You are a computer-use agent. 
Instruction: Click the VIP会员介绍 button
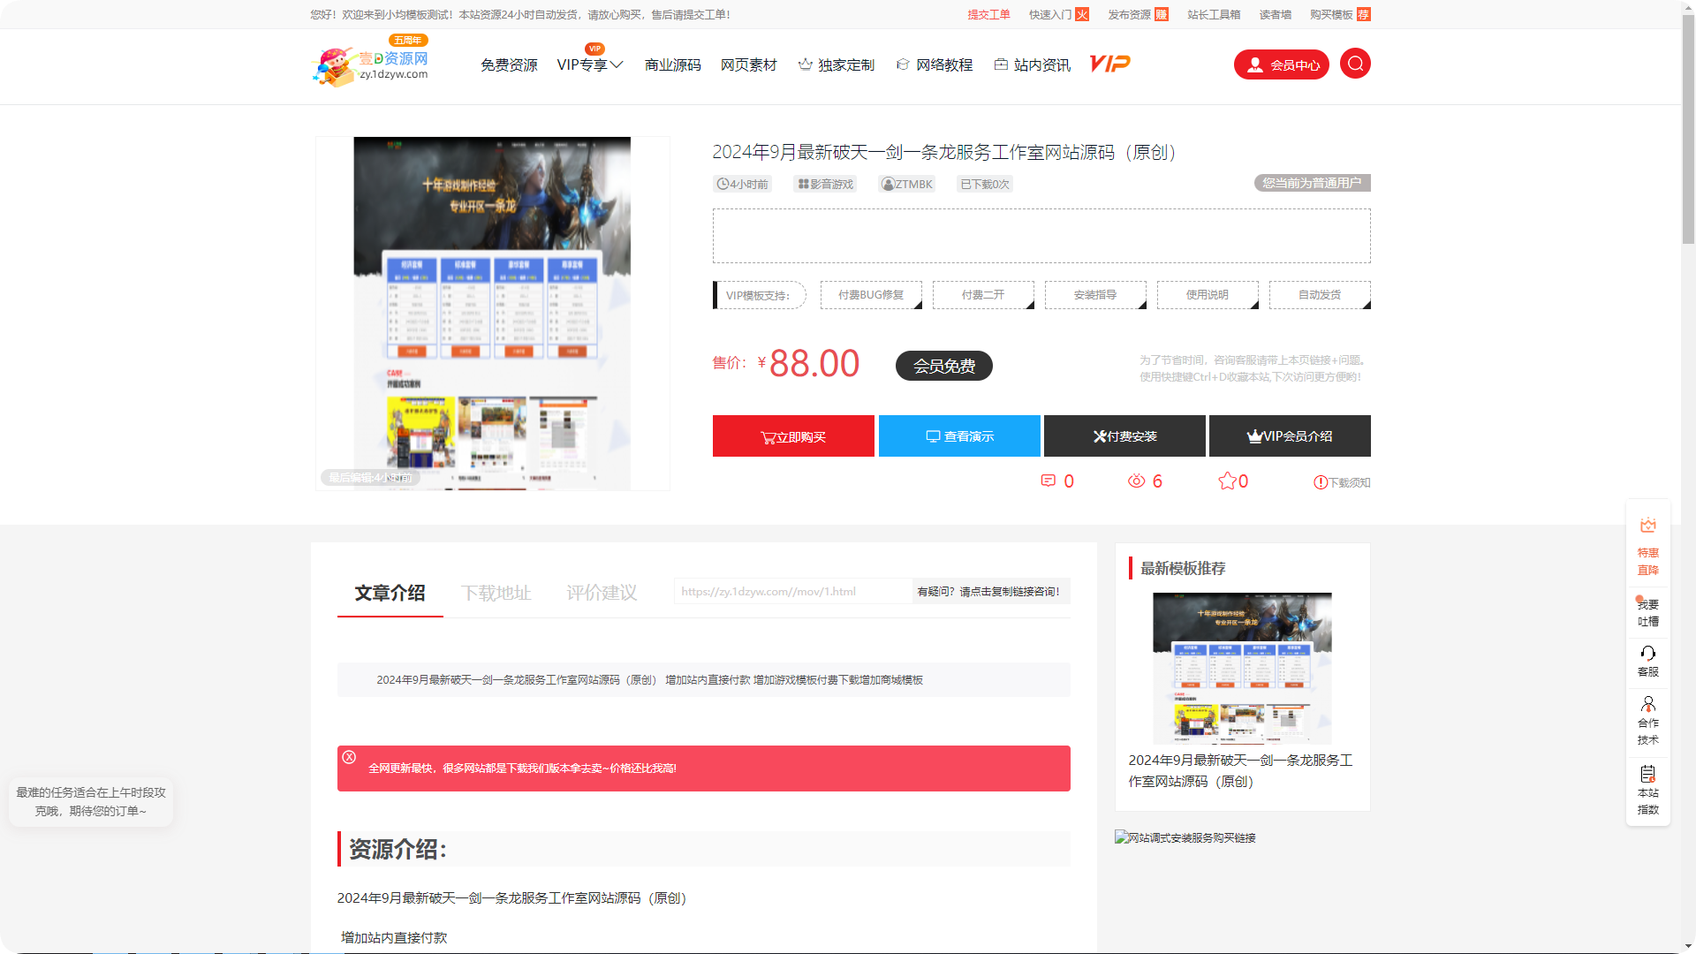coord(1290,436)
